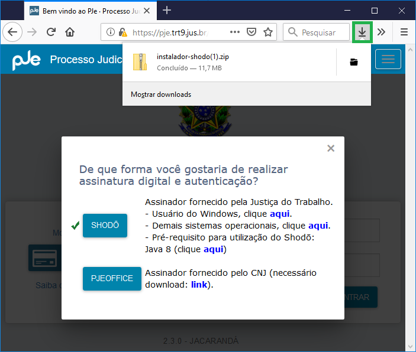Click the address bar URL pje.trt9.jus.br
Image resolution: width=416 pixels, height=352 pixels.
tap(170, 32)
